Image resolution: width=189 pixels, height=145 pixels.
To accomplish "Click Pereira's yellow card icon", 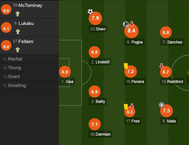I will (x=126, y=66).
